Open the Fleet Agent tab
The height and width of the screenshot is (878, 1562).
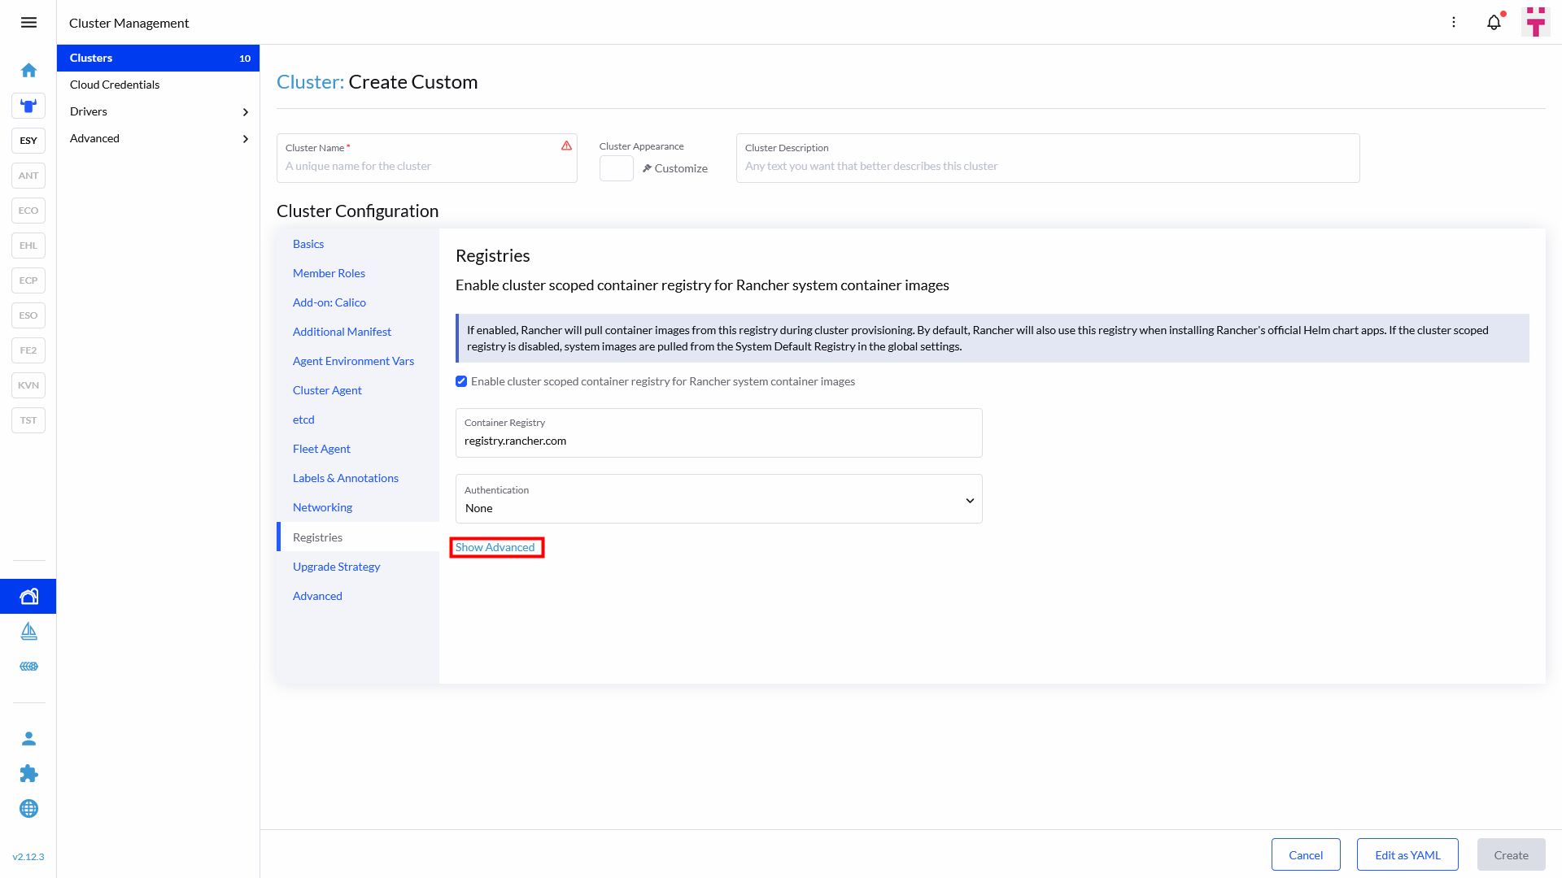point(321,449)
